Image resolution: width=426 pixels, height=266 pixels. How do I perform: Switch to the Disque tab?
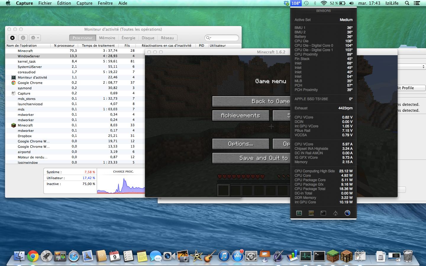(x=148, y=38)
